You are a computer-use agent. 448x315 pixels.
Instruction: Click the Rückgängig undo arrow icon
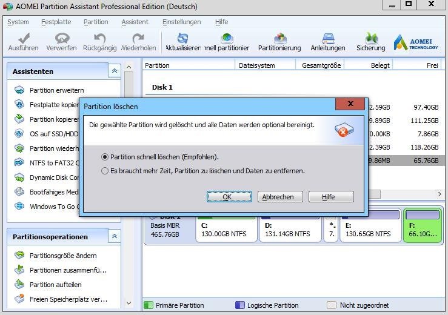point(99,38)
